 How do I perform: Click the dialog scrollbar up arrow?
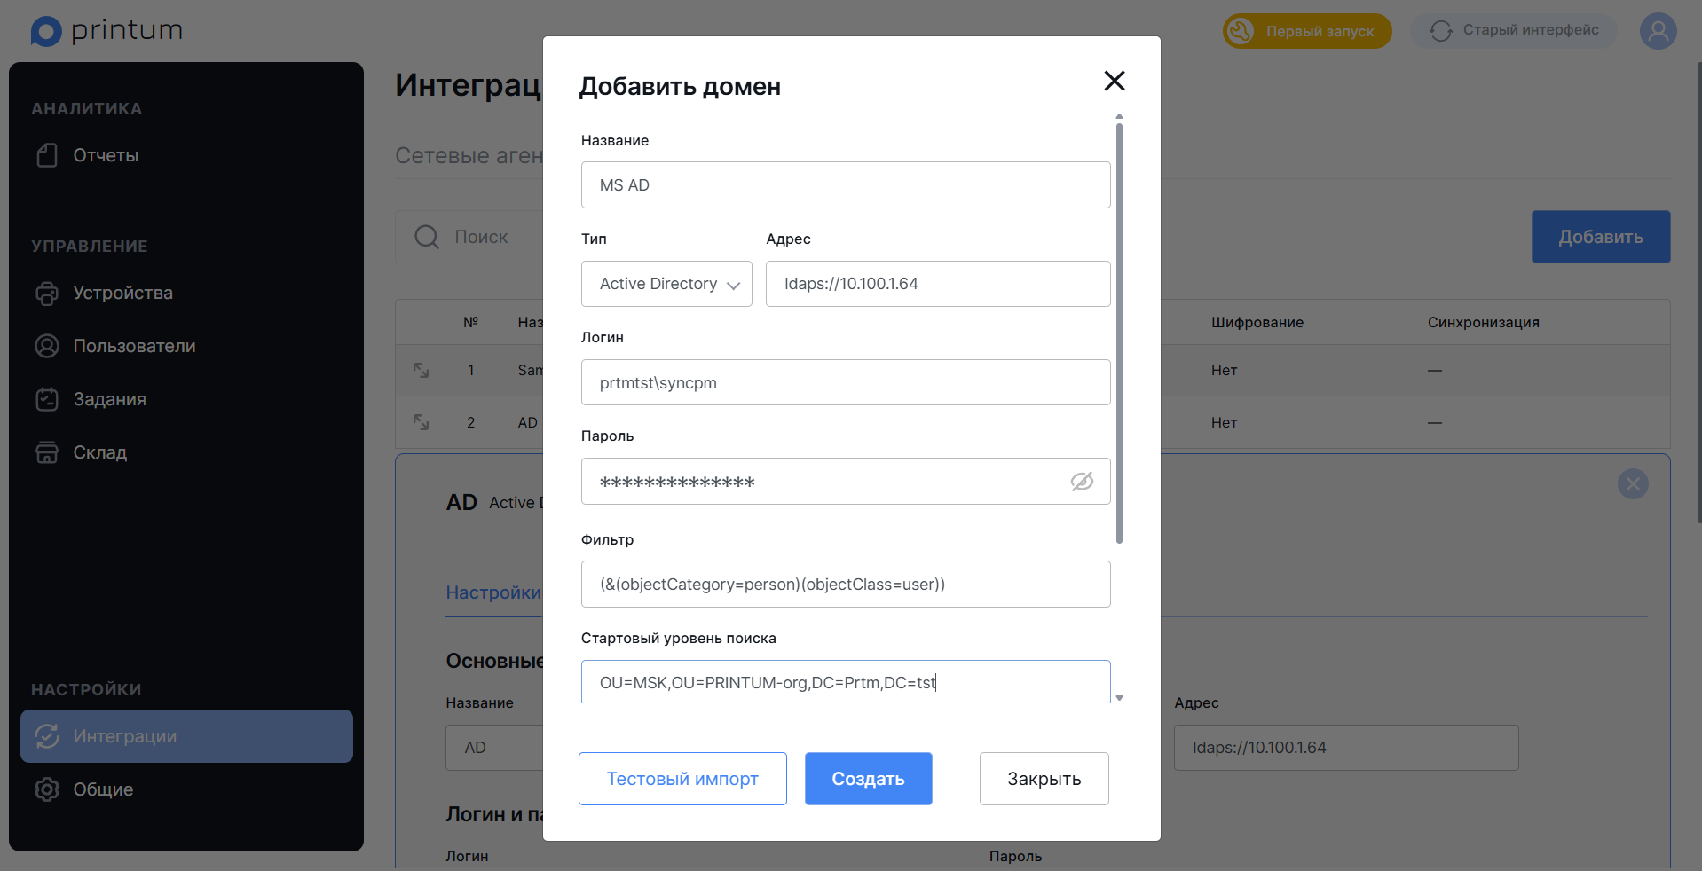(x=1119, y=116)
